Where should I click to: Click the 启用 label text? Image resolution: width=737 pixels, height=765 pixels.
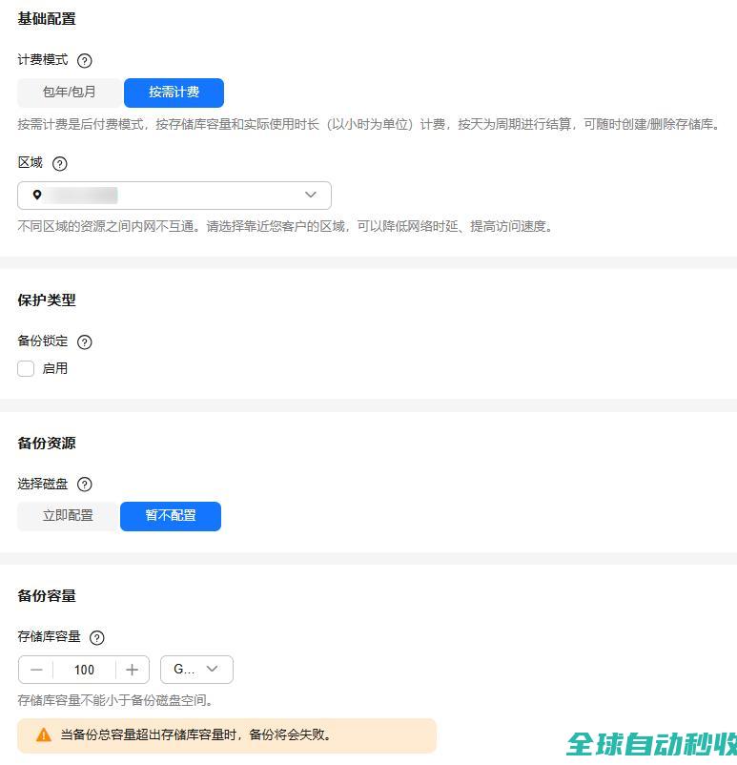55,369
